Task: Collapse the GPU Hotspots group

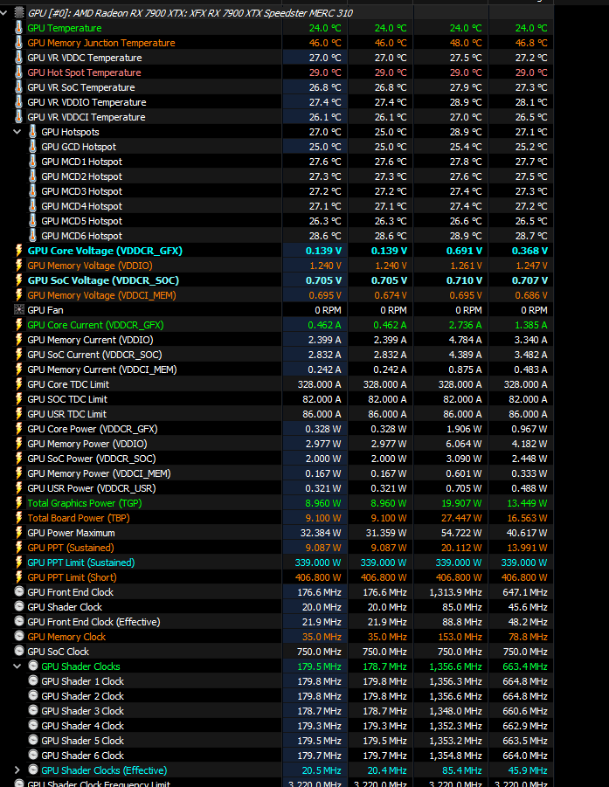Action: [17, 132]
